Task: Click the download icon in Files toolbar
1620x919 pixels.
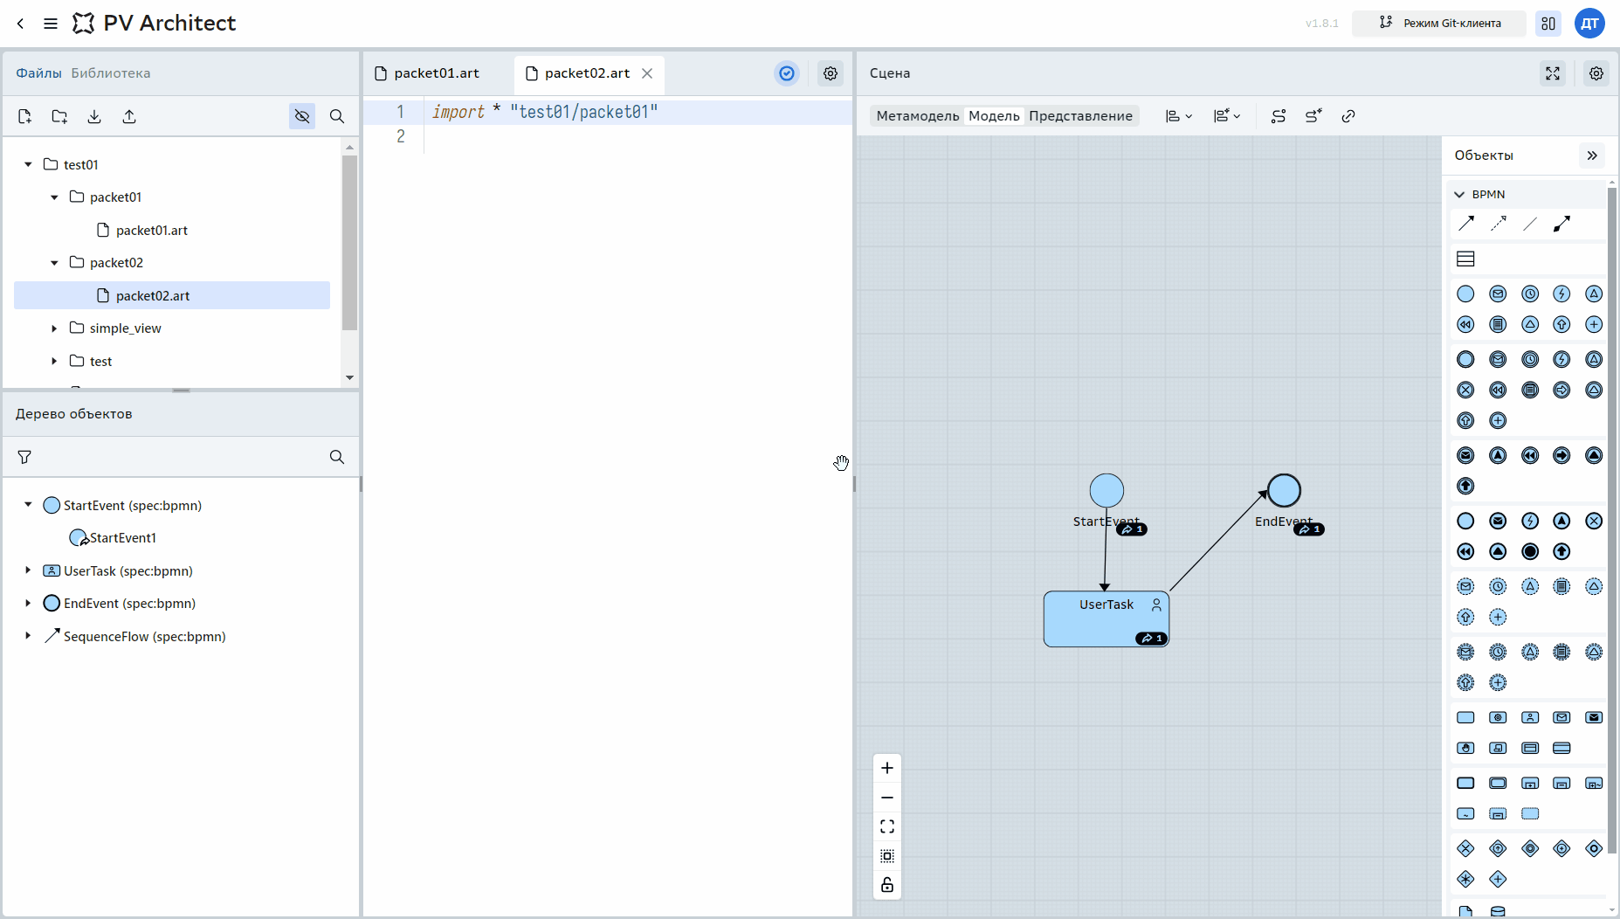Action: click(x=94, y=116)
